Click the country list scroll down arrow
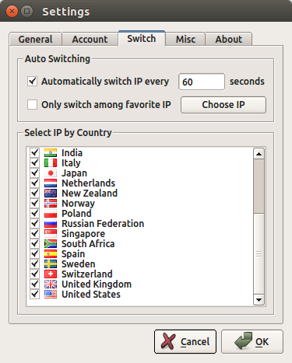 259,300
